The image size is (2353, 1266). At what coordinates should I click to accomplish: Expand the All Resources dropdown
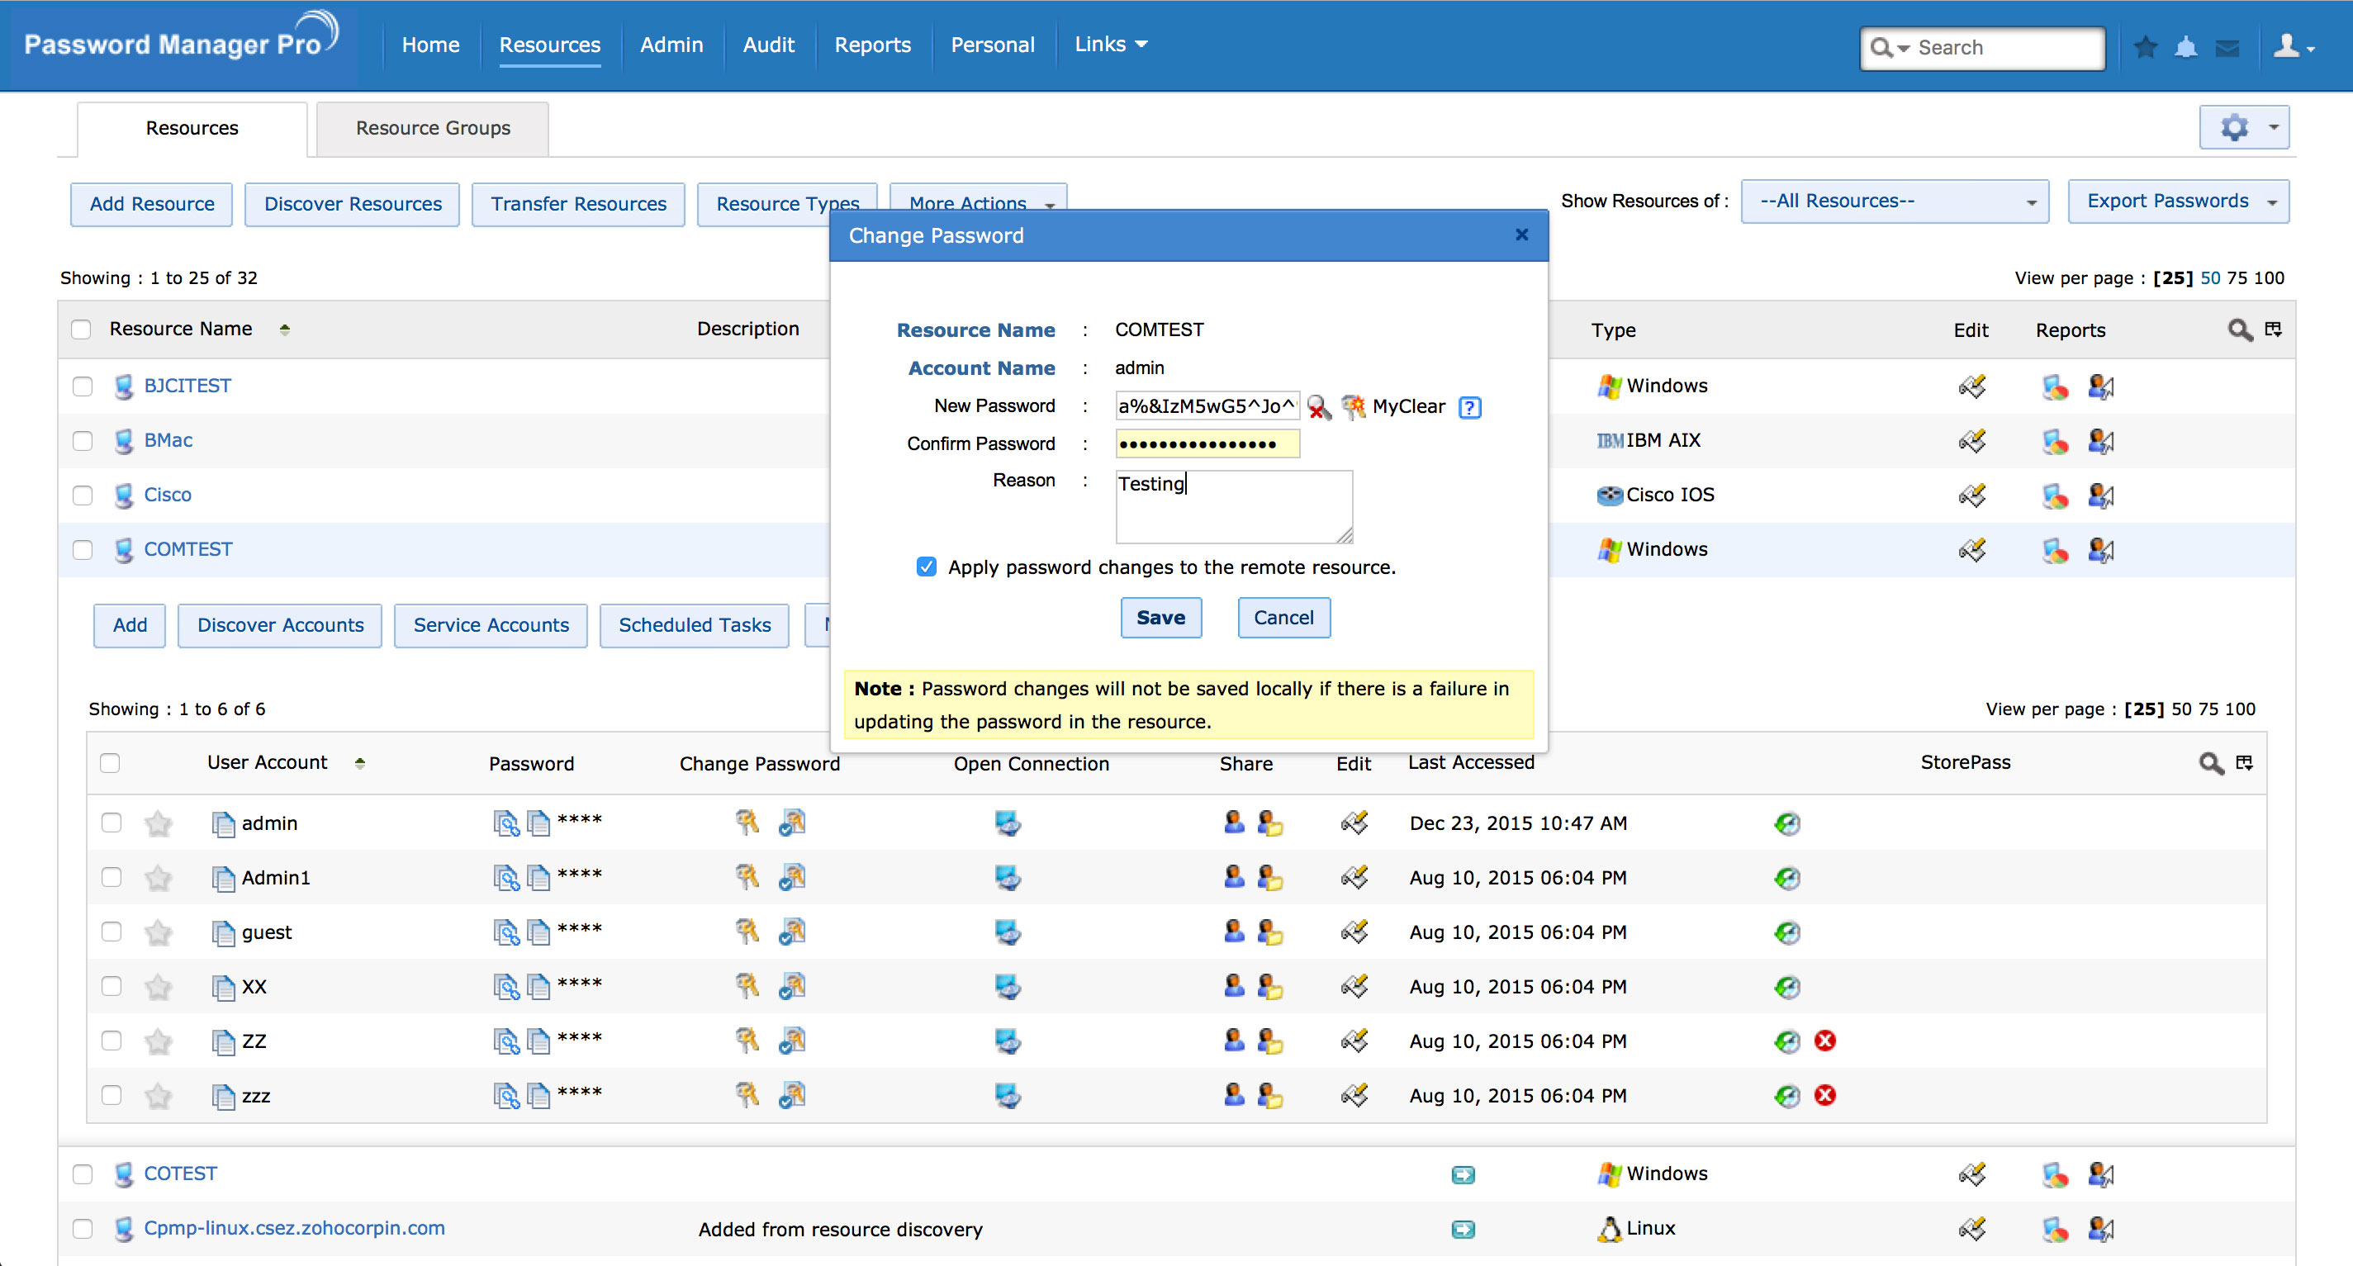point(1894,201)
